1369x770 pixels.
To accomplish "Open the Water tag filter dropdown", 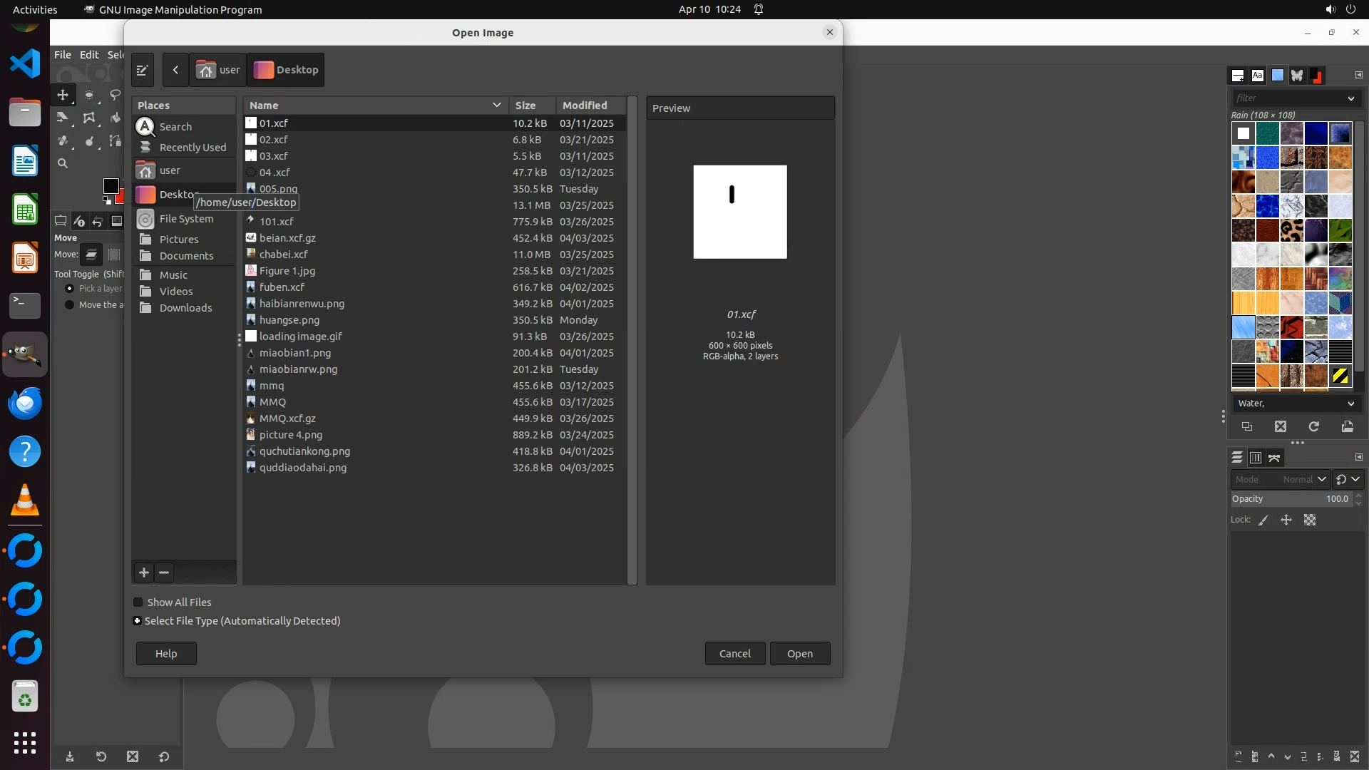I will click(x=1350, y=404).
